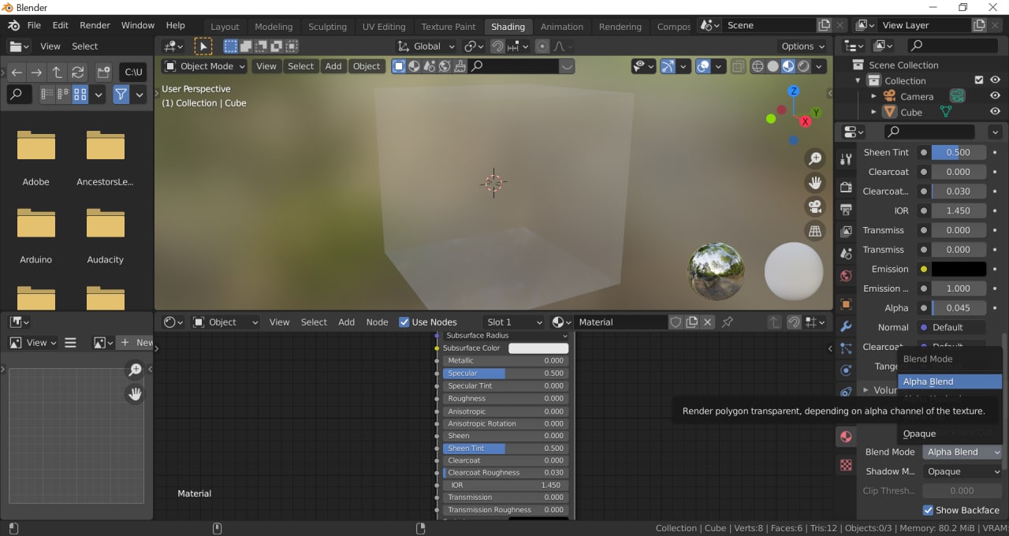This screenshot has height=536, width=1009.
Task: Expand the Cube item in outliner
Action: pos(873,112)
